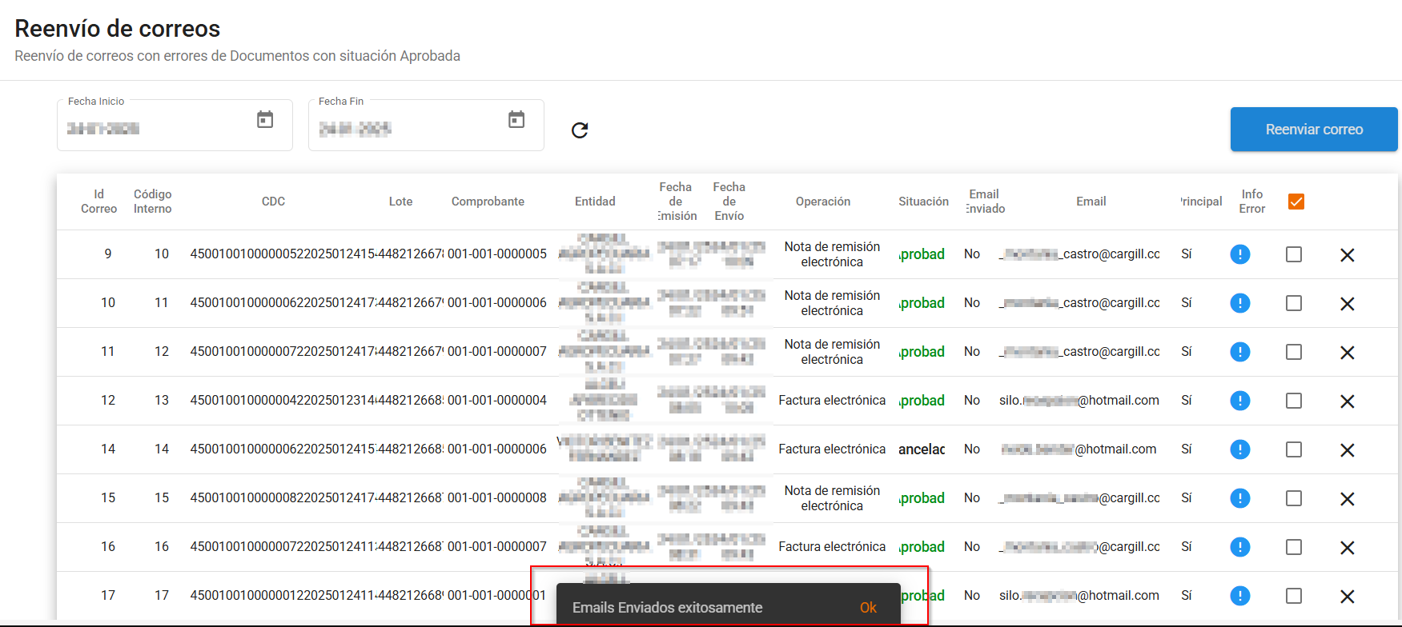Show error info for Id Correo 11

1239,352
